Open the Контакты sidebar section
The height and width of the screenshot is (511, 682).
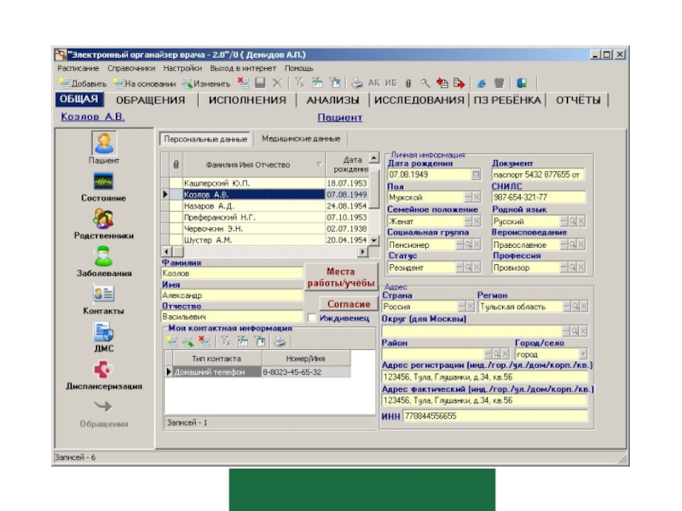(x=103, y=294)
